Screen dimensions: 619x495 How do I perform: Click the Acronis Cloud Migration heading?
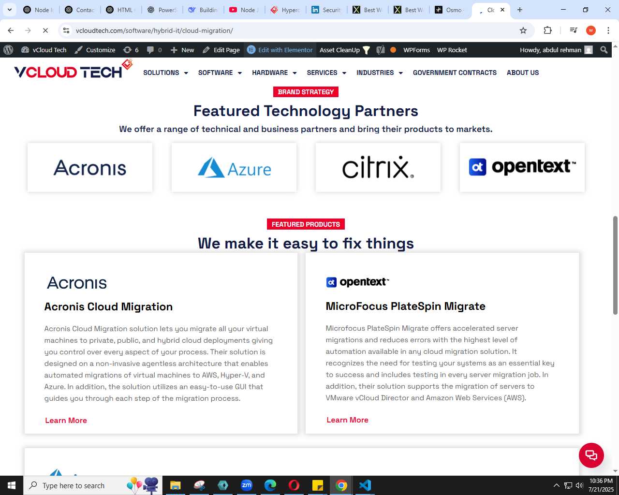pos(108,306)
